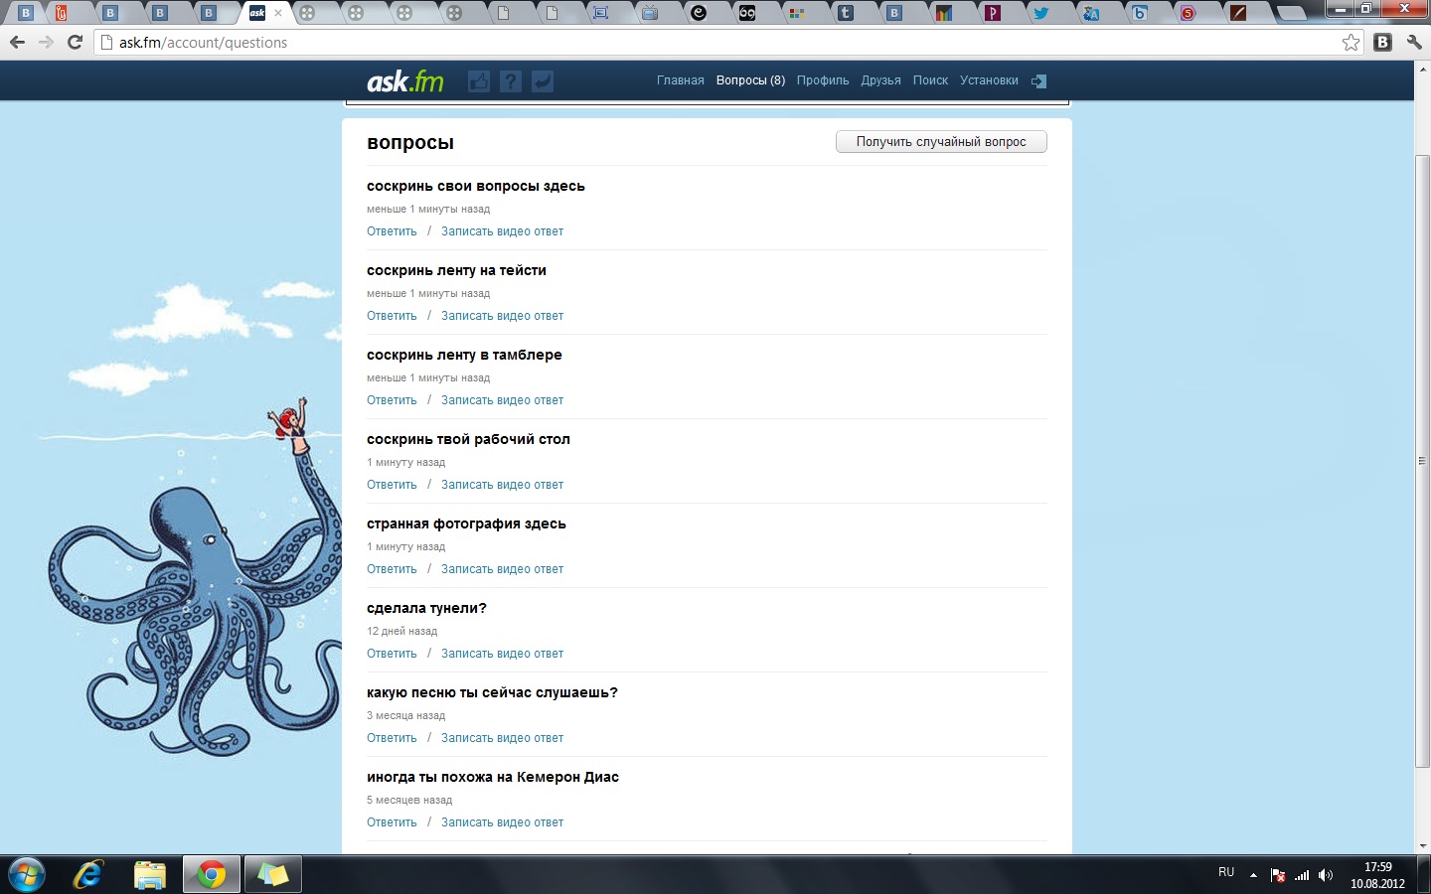
Task: Click Записать видео ответ under 'какую песню ты сейчас слушаешь?'
Action: coord(502,738)
